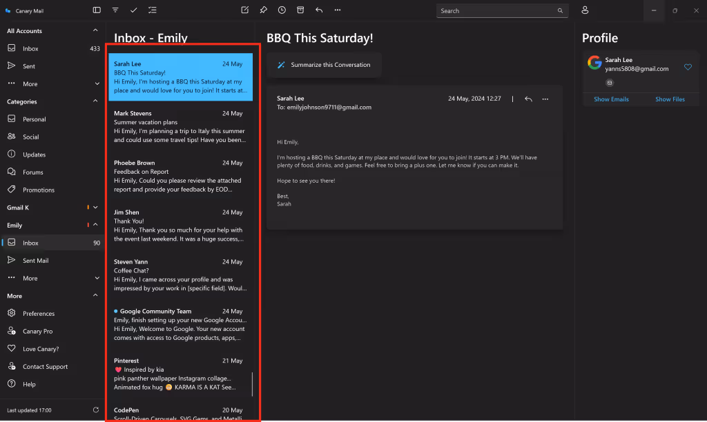Open Sent under All Accounts

pos(52,66)
